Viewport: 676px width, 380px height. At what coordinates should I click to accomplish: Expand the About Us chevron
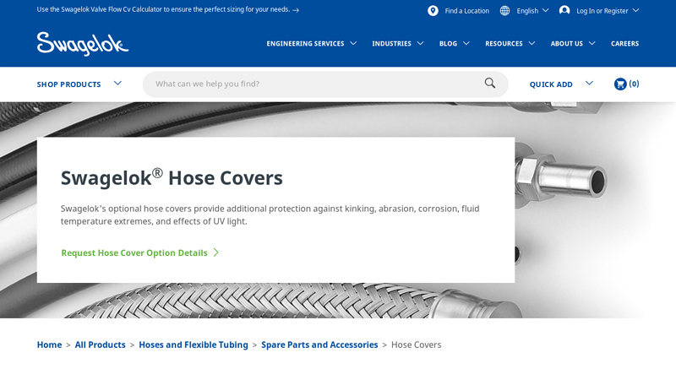pyautogui.click(x=592, y=43)
